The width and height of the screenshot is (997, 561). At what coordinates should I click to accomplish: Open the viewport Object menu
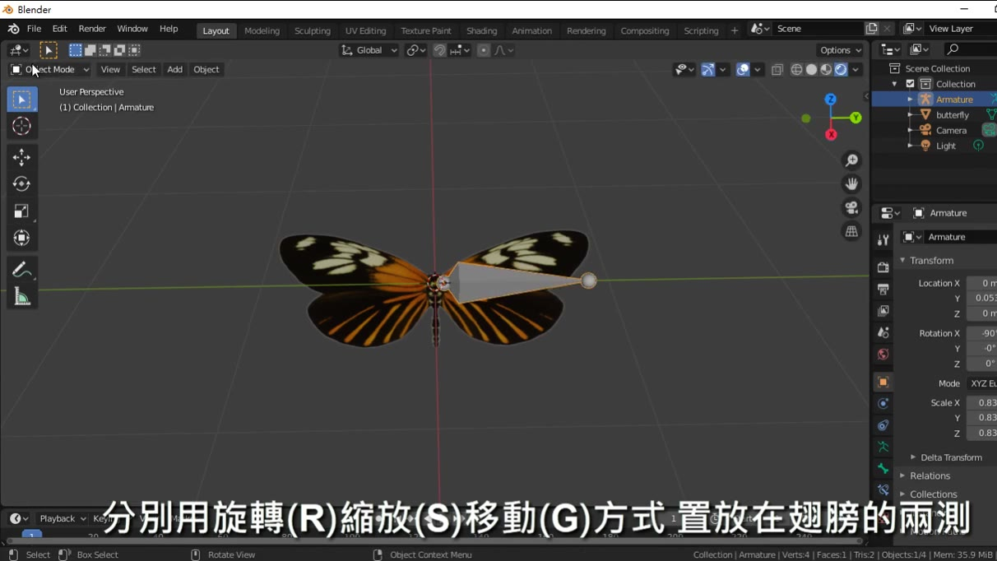pyautogui.click(x=206, y=70)
